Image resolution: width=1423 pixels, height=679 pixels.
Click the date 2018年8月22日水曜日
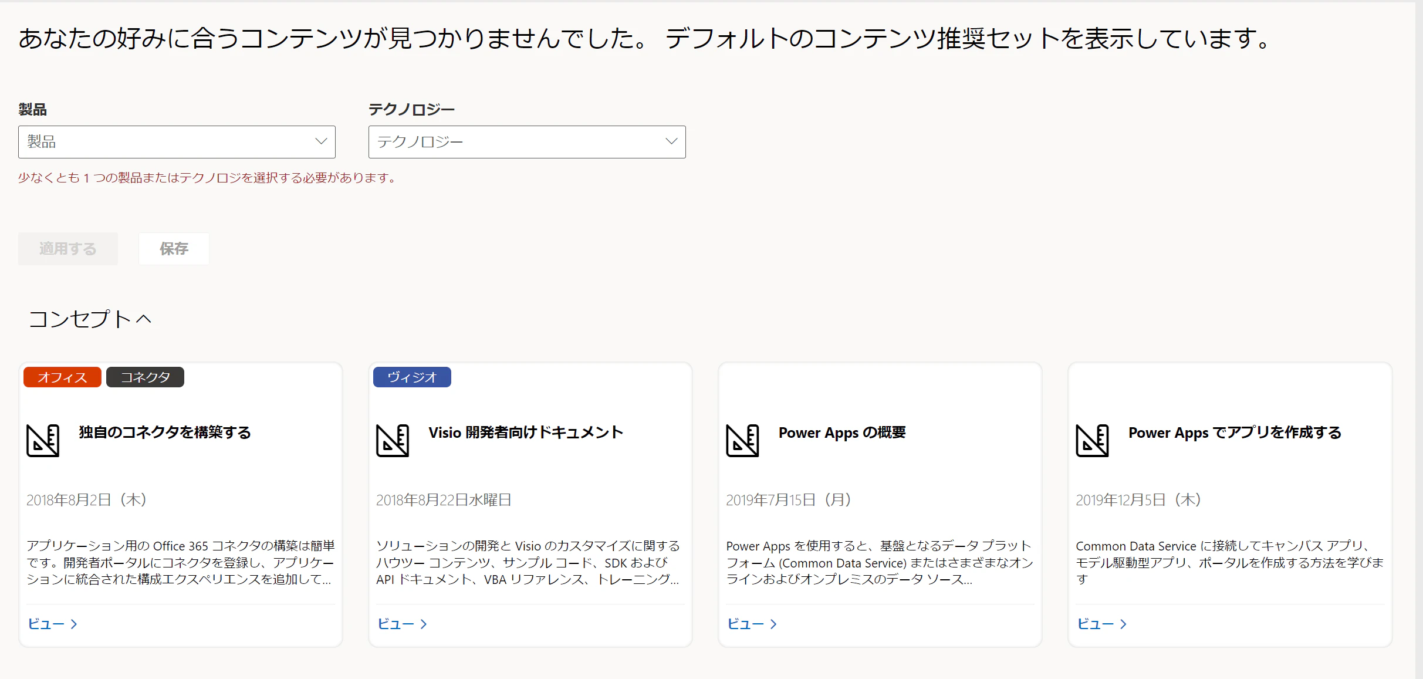tap(444, 500)
